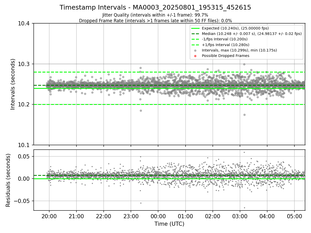Click the lowest residual outlier point after 03:00
Image resolution: width=311 pixels, height=233 pixels.
[x=244, y=208]
